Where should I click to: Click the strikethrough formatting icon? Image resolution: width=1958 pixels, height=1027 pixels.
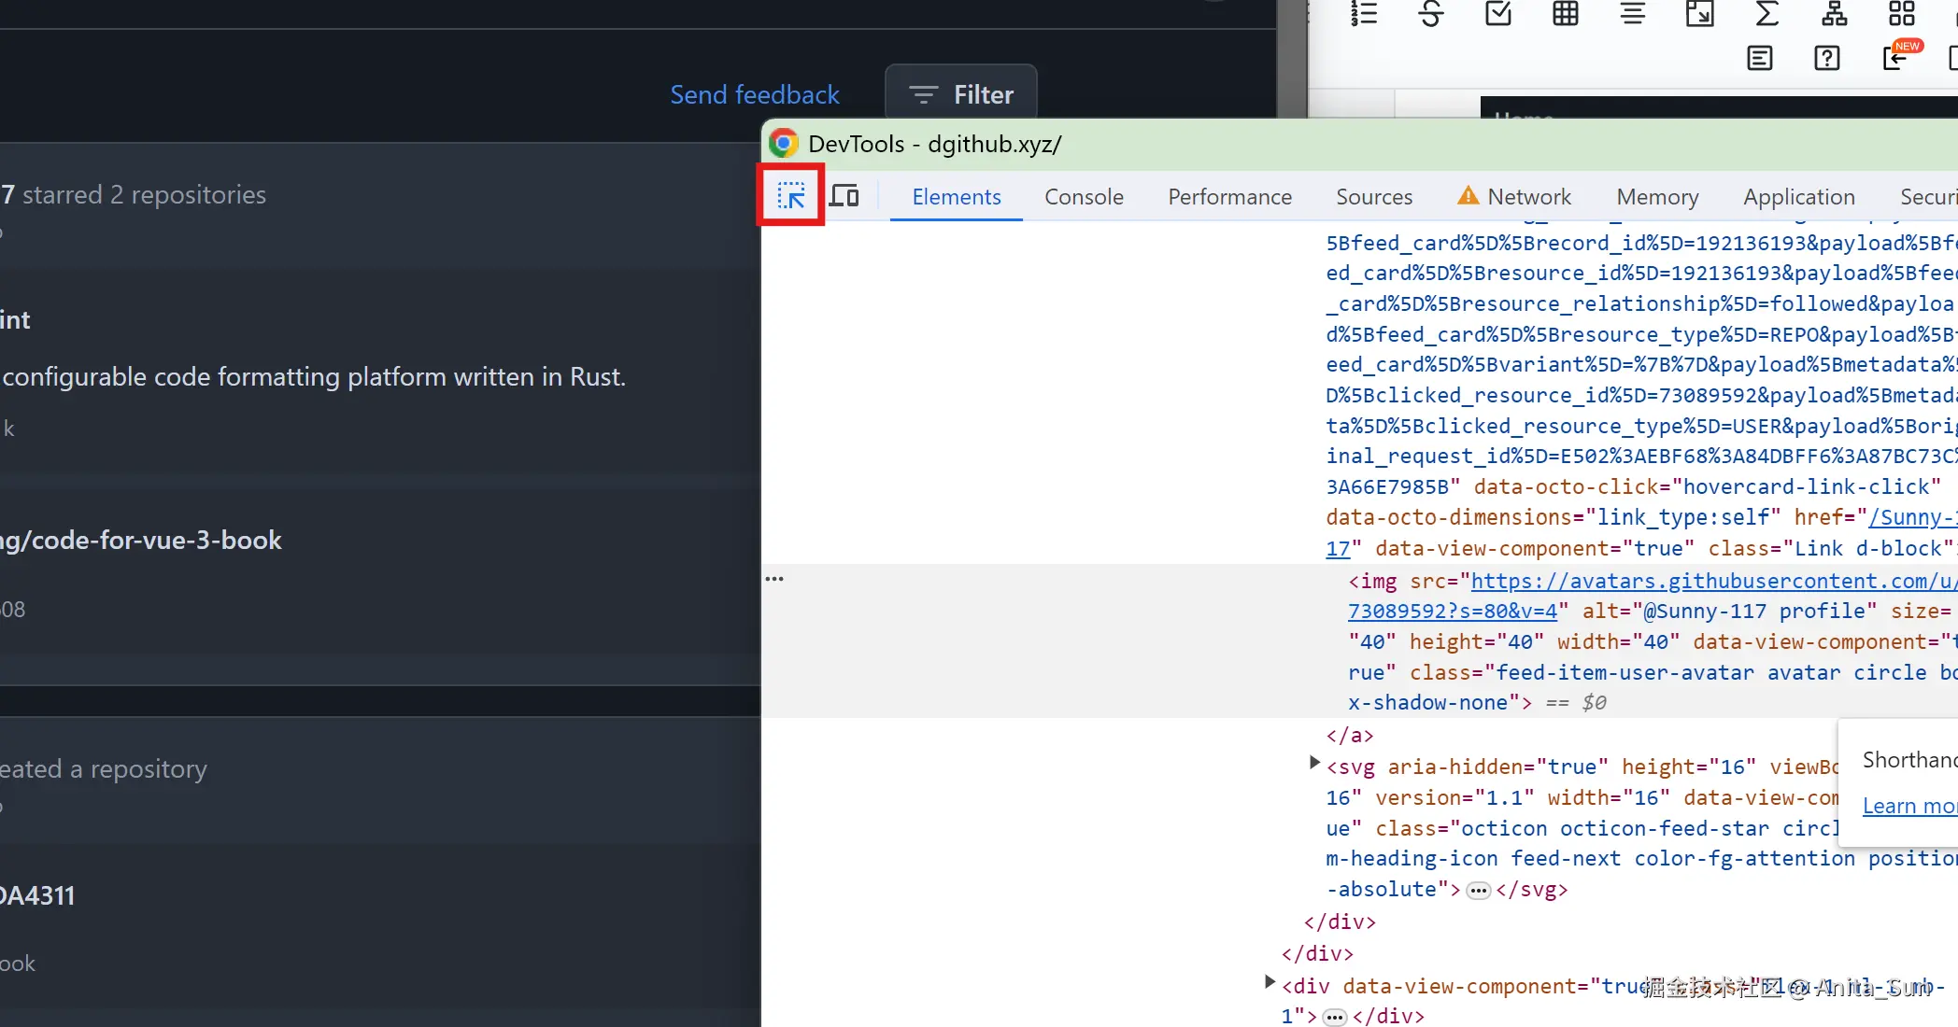point(1431,14)
